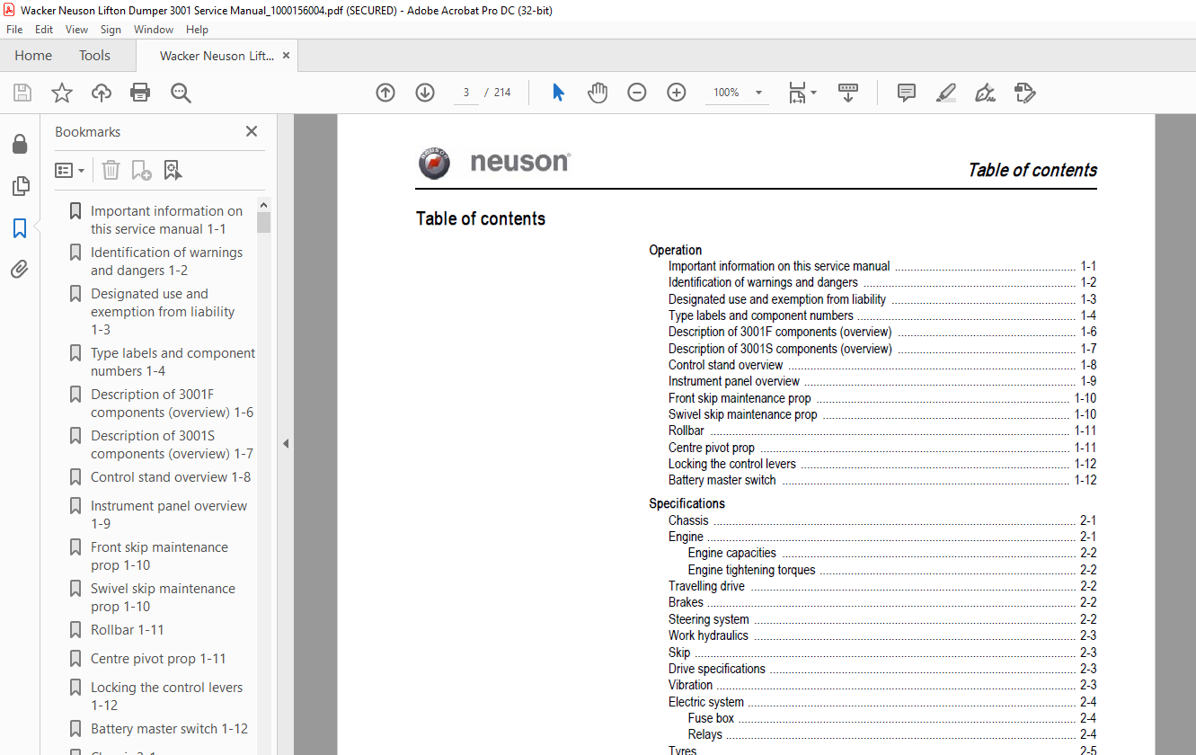
Task: Open the View menu
Action: (x=76, y=30)
